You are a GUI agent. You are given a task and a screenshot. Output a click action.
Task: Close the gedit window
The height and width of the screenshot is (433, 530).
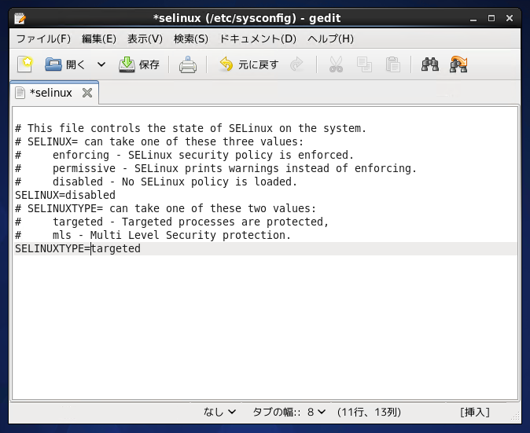click(510, 18)
